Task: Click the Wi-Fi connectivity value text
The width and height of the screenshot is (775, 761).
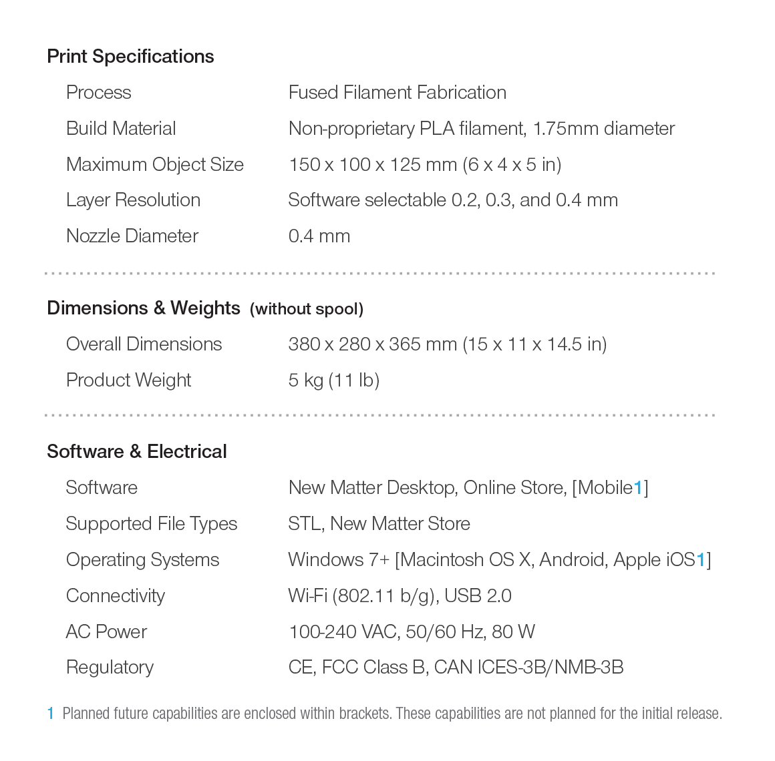Action: click(400, 596)
